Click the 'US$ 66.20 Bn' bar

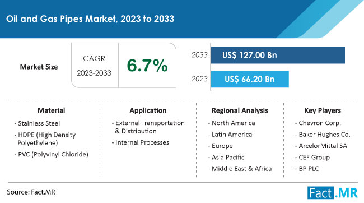point(250,79)
